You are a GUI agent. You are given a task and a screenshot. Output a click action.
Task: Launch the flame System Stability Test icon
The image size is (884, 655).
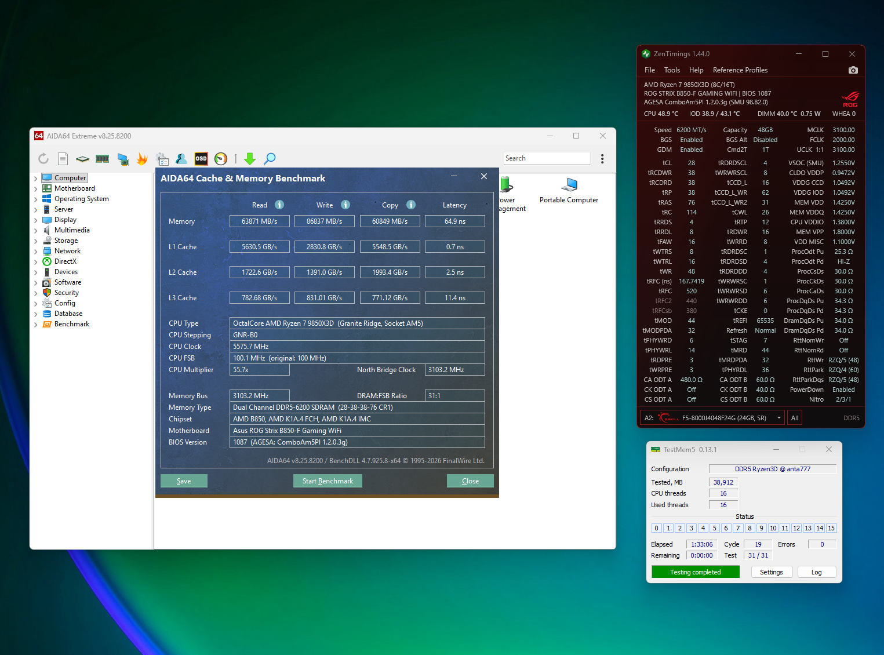(142, 158)
